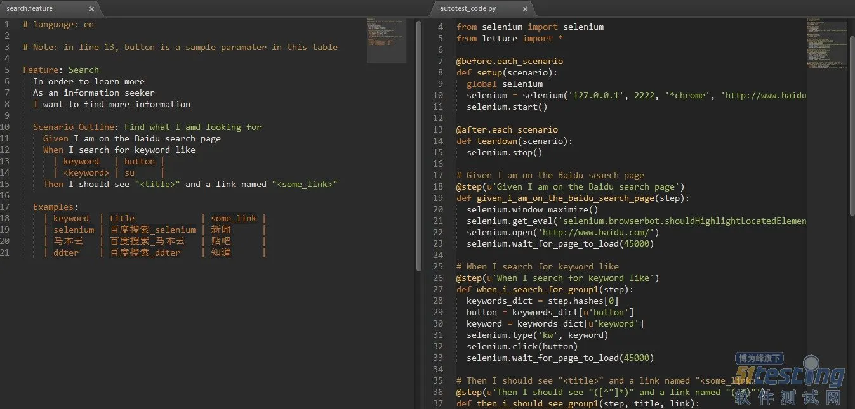Click the minimap of autotest_code.py pane

pyautogui.click(x=827, y=43)
